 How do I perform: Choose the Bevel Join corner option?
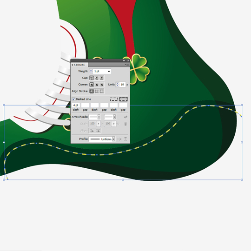tap(102, 85)
